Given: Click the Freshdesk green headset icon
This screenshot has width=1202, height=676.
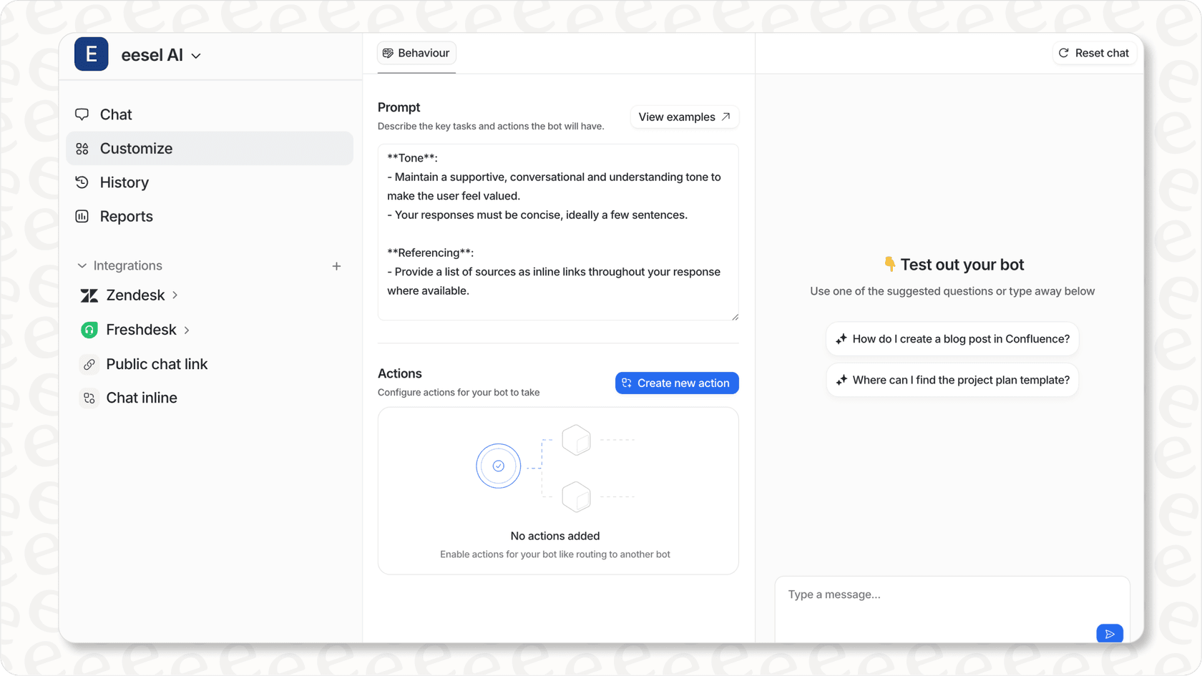Looking at the screenshot, I should pos(89,330).
